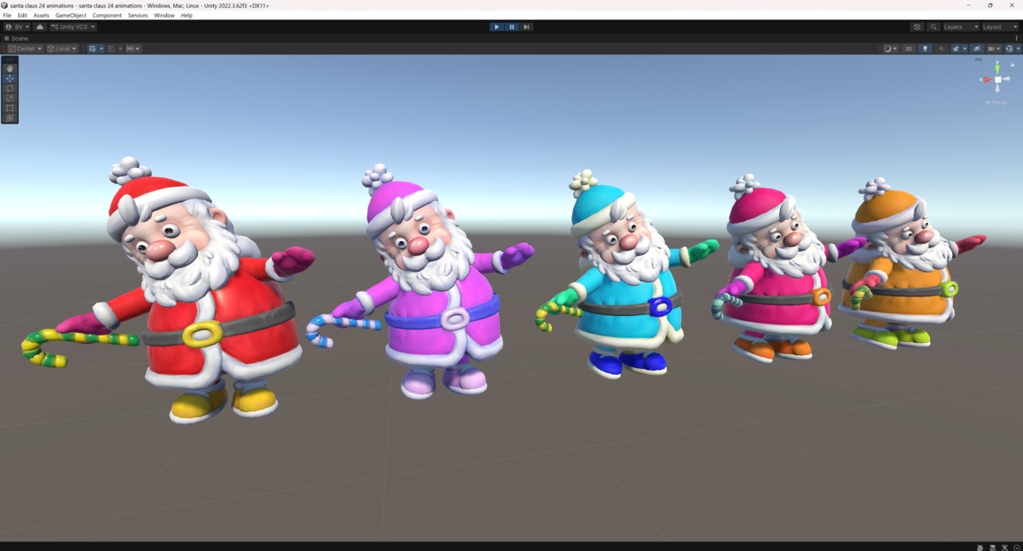Click the Scene View Camera icon
The height and width of the screenshot is (551, 1023).
[991, 49]
